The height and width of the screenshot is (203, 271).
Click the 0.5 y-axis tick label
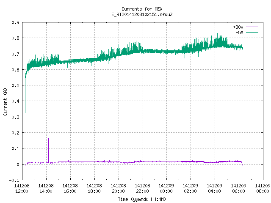pyautogui.click(x=15, y=85)
